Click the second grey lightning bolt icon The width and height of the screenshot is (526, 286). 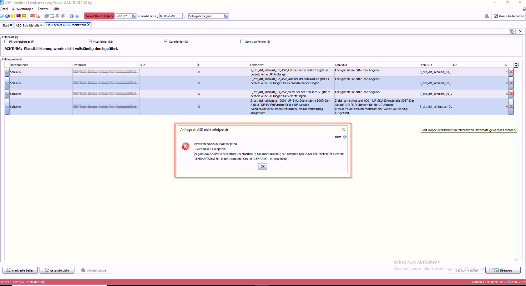[63, 16]
